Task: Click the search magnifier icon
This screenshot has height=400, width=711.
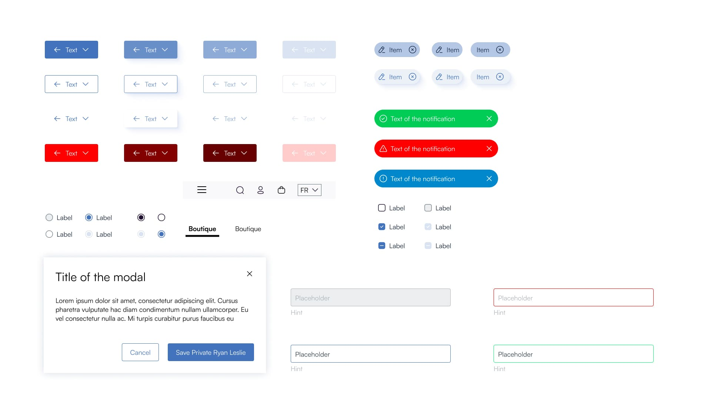Action: point(240,190)
